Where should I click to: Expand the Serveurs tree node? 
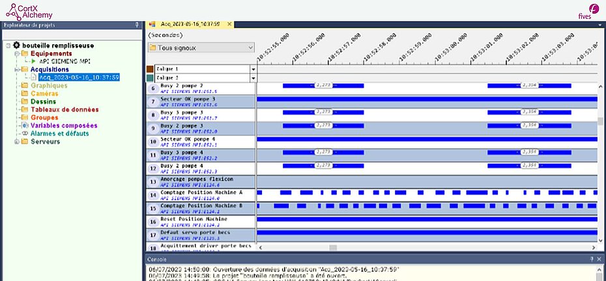(16, 141)
